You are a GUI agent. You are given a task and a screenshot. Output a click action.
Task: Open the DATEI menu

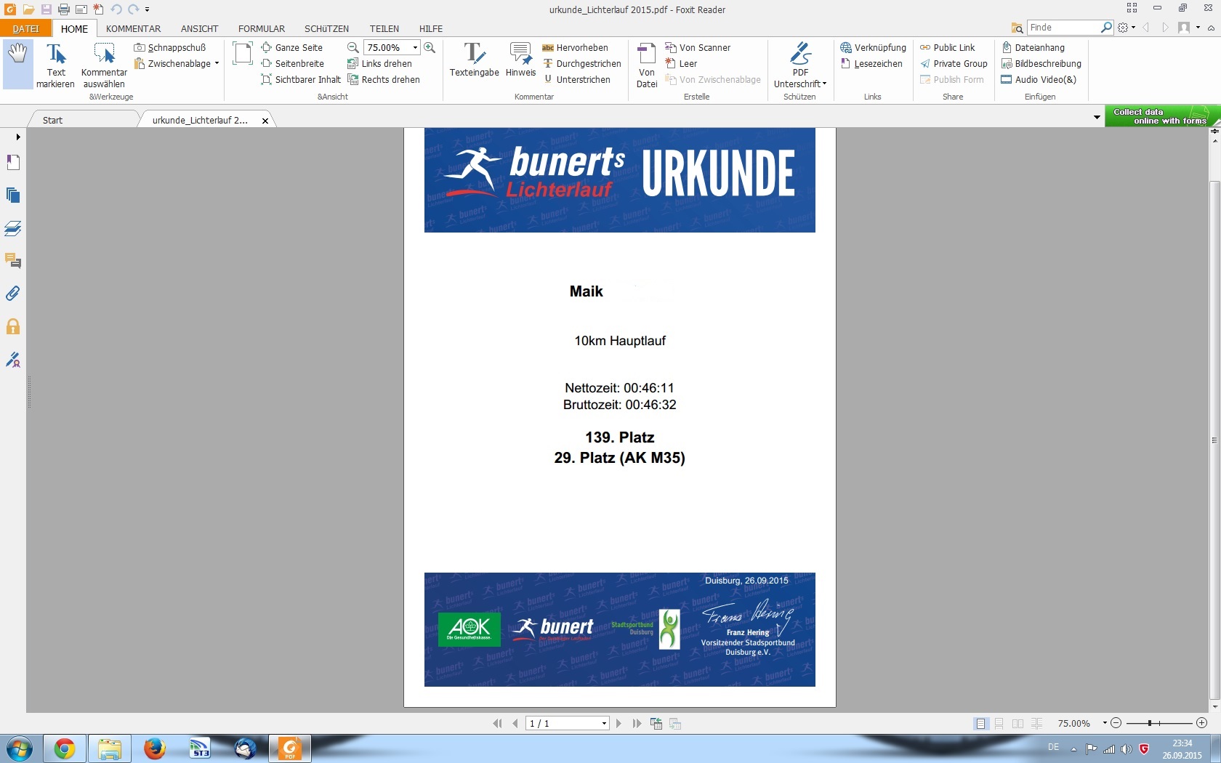click(x=25, y=28)
